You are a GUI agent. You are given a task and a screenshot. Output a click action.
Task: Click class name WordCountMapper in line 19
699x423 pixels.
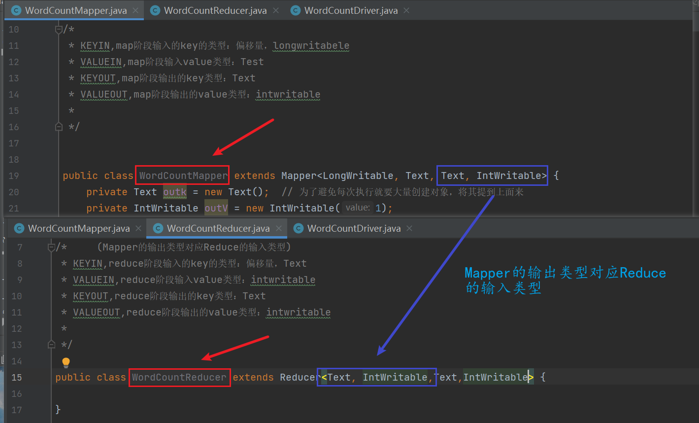(x=183, y=176)
